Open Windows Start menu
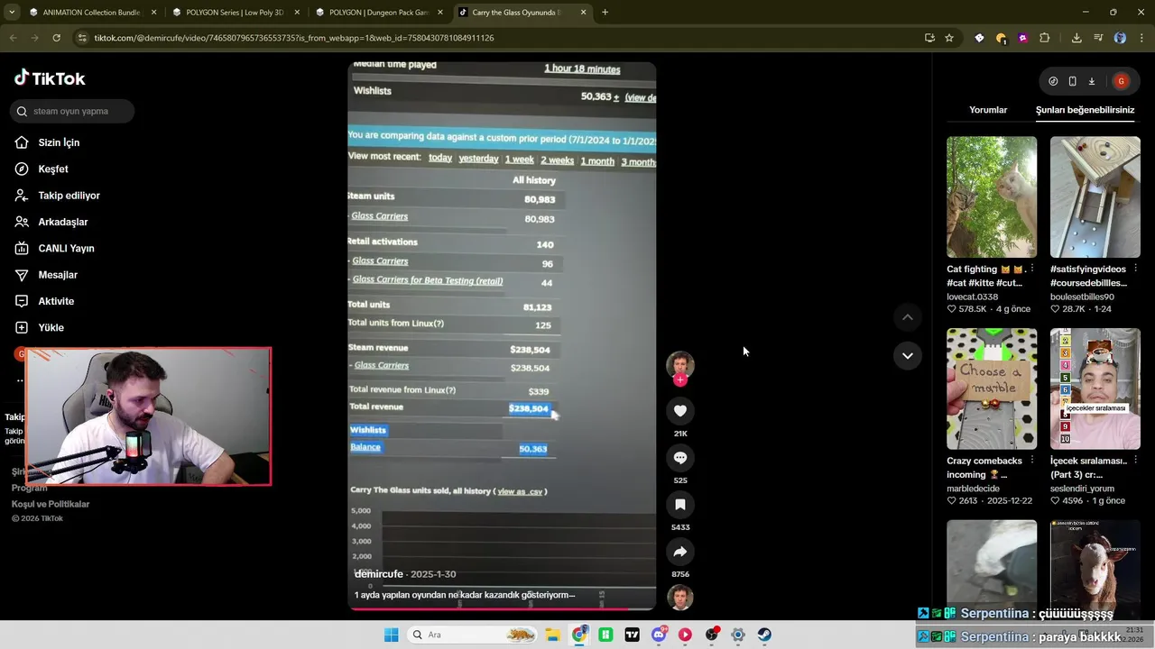The image size is (1155, 649). pyautogui.click(x=391, y=635)
